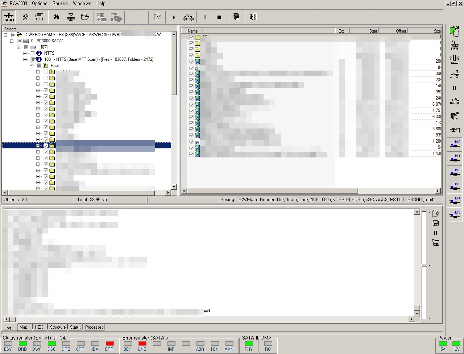
Task: Open the Options menu
Action: pos(40,3)
